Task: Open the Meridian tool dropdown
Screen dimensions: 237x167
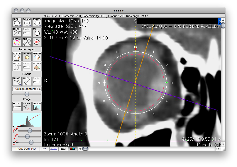Action: 40,60
